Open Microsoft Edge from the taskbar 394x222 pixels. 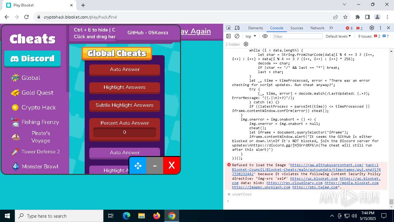pyautogui.click(x=127, y=216)
